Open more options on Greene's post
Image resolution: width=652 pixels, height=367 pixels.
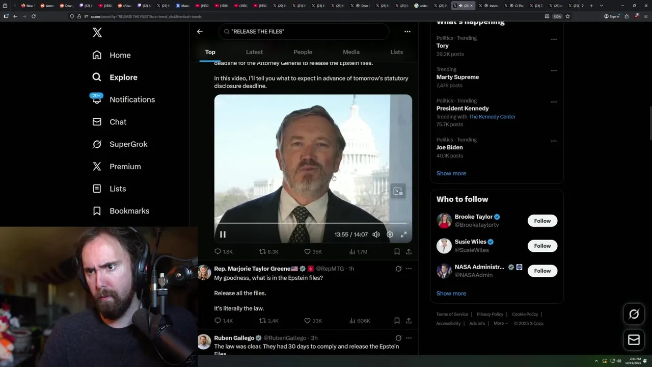(x=409, y=269)
